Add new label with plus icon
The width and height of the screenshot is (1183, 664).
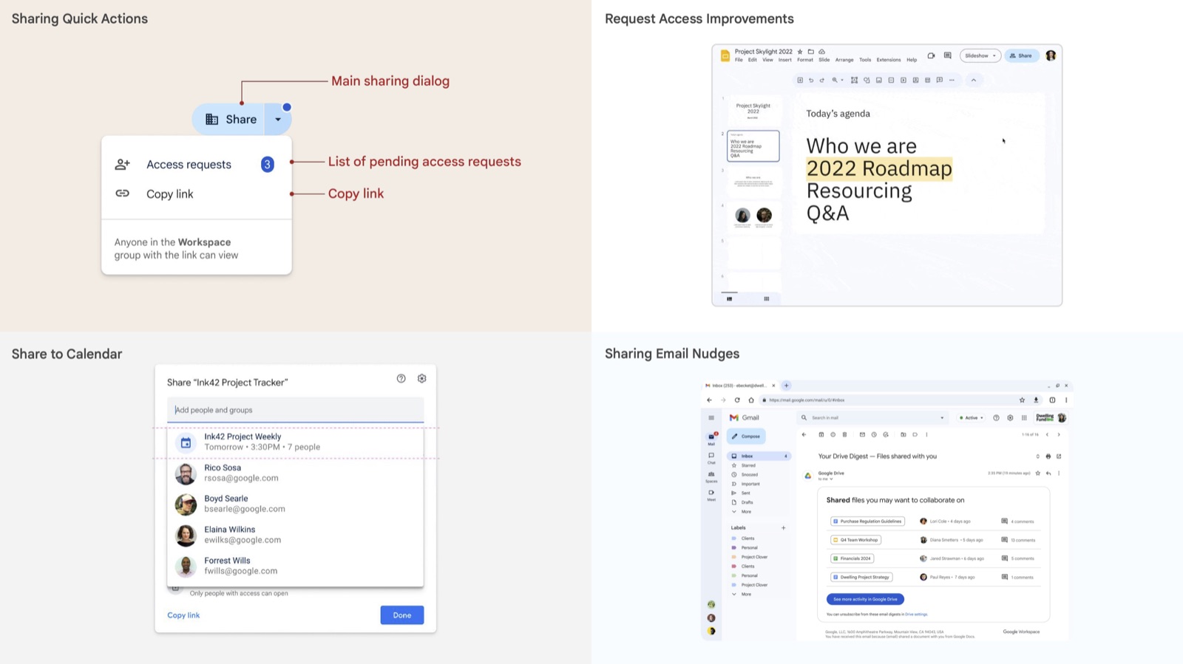[784, 528]
